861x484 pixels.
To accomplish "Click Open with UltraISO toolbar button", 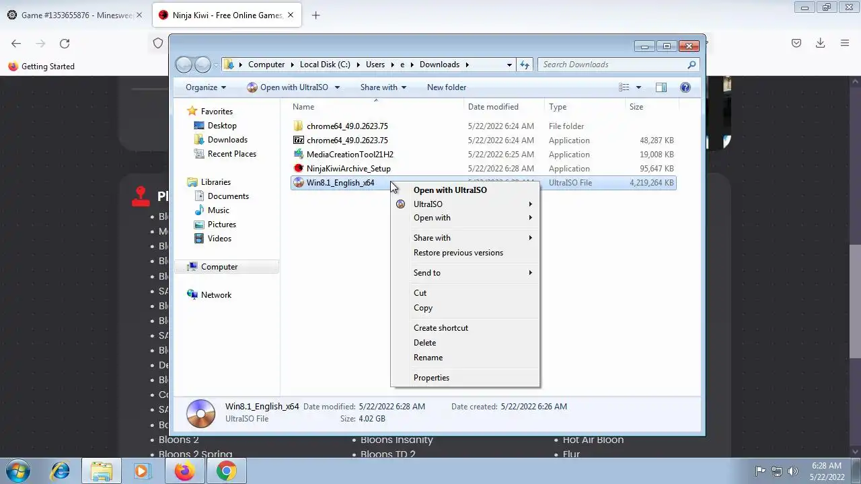I will click(x=287, y=87).
